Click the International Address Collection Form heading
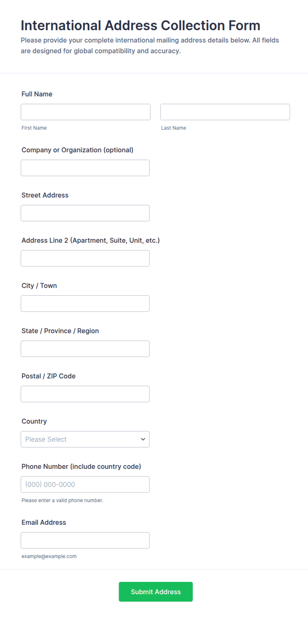The image size is (308, 618). [140, 26]
